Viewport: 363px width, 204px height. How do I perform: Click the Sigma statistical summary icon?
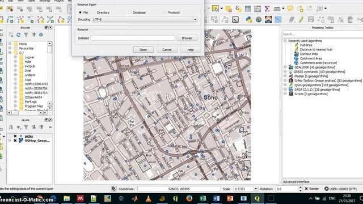tap(267, 8)
